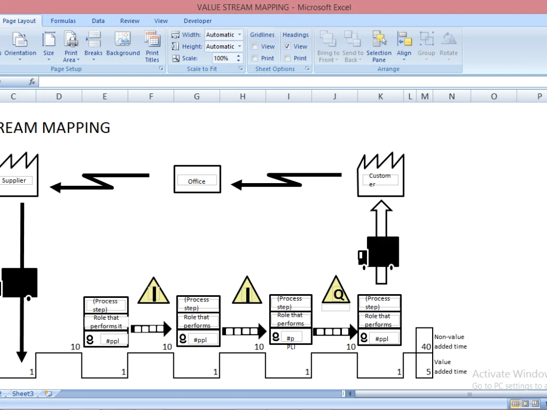Open the Align objects menu

404,46
